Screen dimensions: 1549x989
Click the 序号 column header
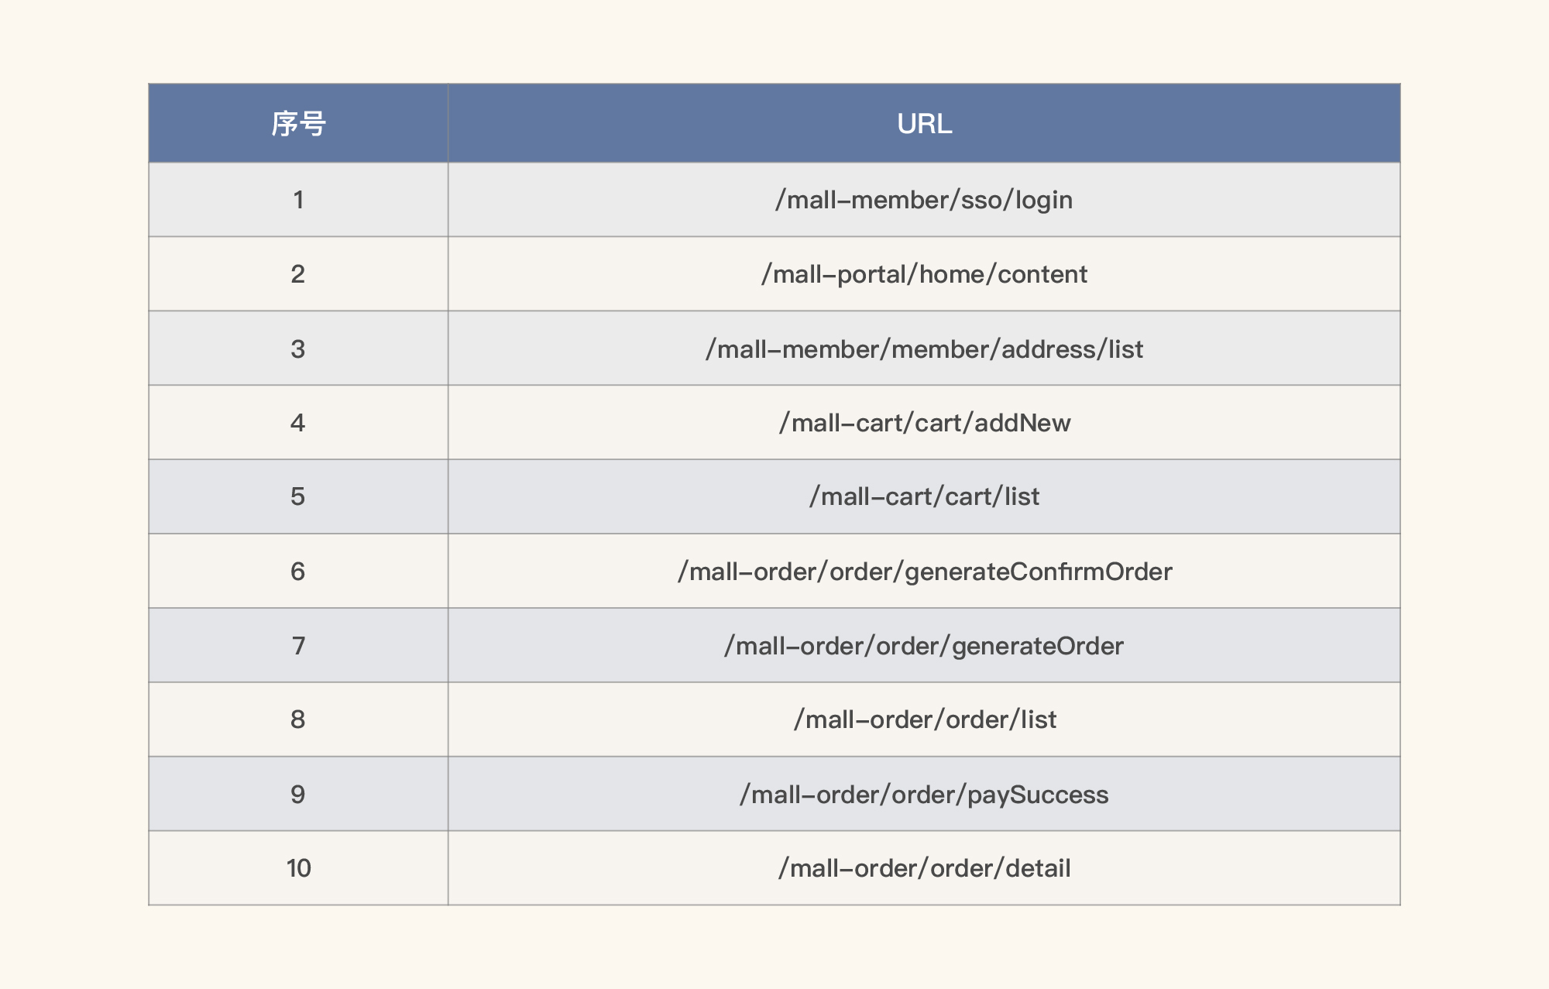click(298, 124)
